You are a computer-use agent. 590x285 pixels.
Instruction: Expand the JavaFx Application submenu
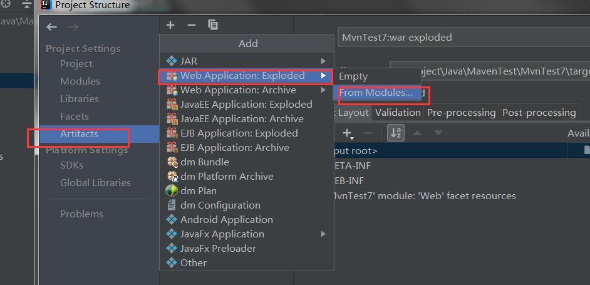point(323,234)
